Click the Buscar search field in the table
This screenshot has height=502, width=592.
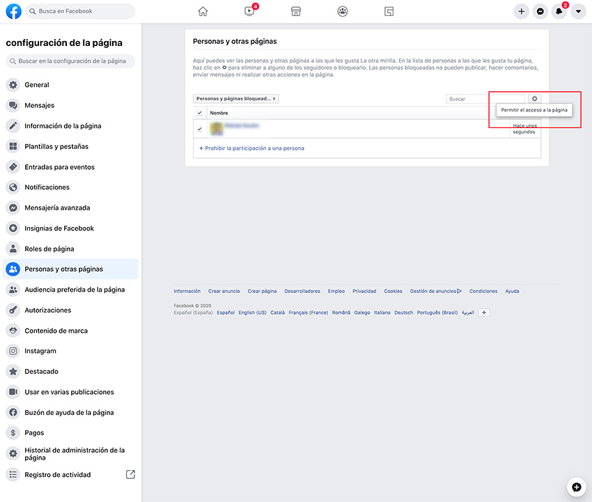point(476,98)
